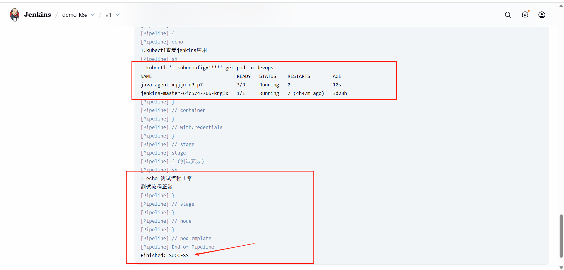Select the '+ echo 测试流程正常' command line
This screenshot has height=270, width=564.
(x=166, y=178)
